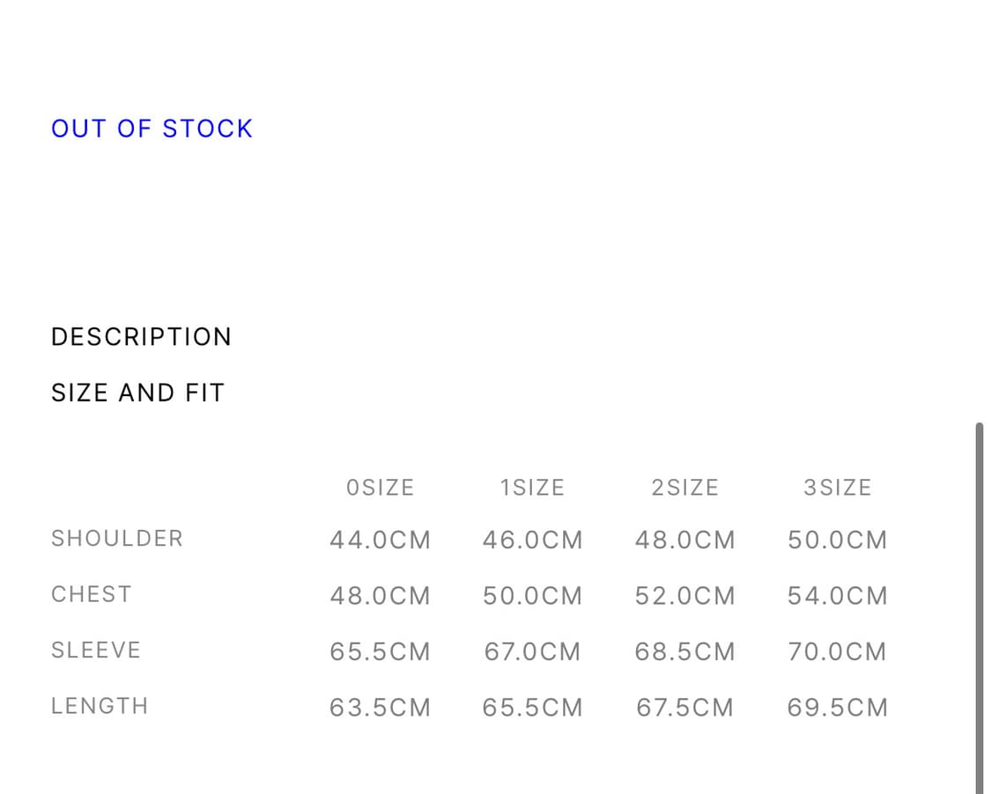Click the CHEST row label
The image size is (991, 794).
[92, 594]
